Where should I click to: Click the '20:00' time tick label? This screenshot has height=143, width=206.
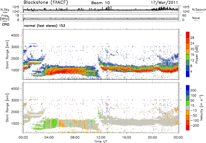(152, 138)
